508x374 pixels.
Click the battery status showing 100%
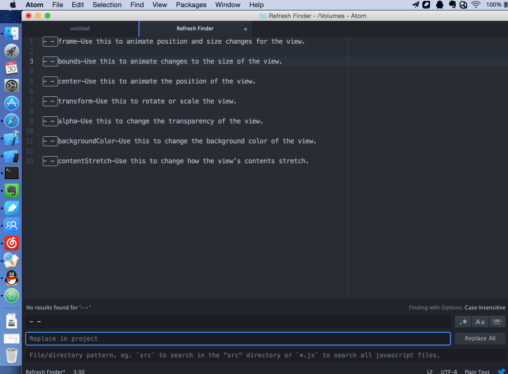pyautogui.click(x=495, y=5)
